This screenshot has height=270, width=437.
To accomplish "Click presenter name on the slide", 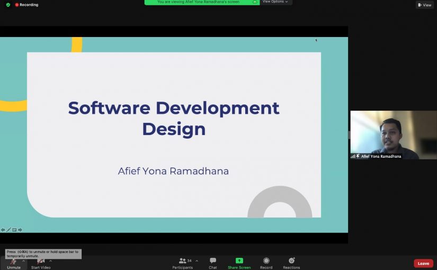I will [x=173, y=171].
